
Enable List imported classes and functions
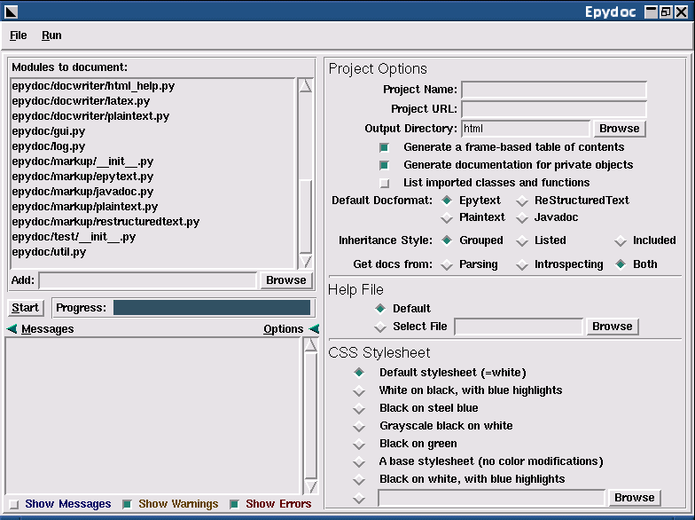[384, 183]
